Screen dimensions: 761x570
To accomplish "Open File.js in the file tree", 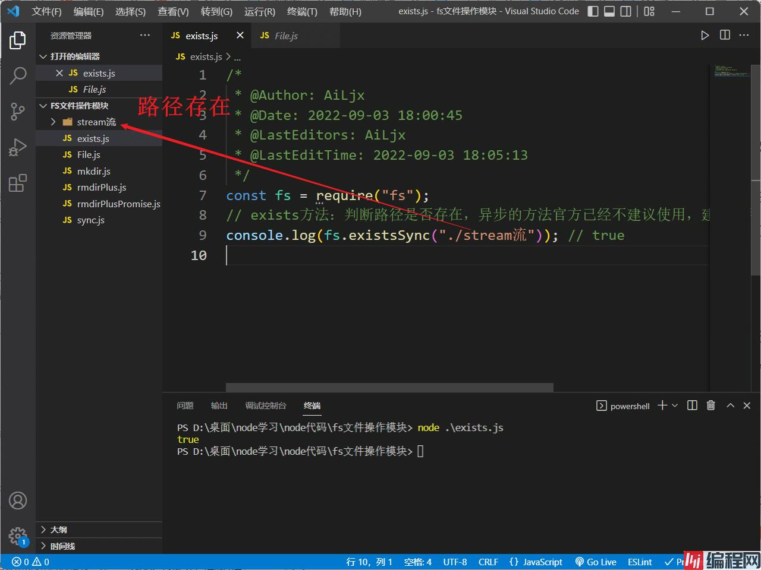I will tap(99, 154).
